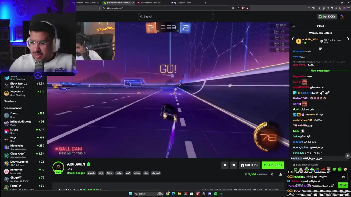The height and width of the screenshot is (197, 351).
Task: Open recommended channel ShugrVT
Action: click(x=24, y=179)
